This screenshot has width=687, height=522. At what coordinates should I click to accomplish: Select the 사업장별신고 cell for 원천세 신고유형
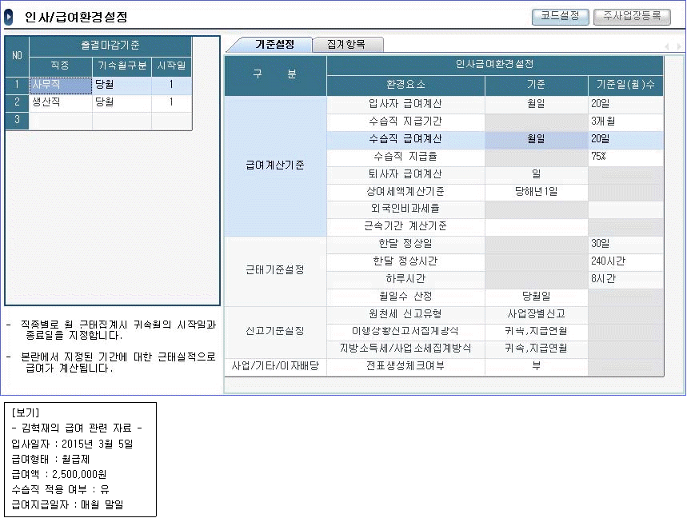tap(536, 314)
